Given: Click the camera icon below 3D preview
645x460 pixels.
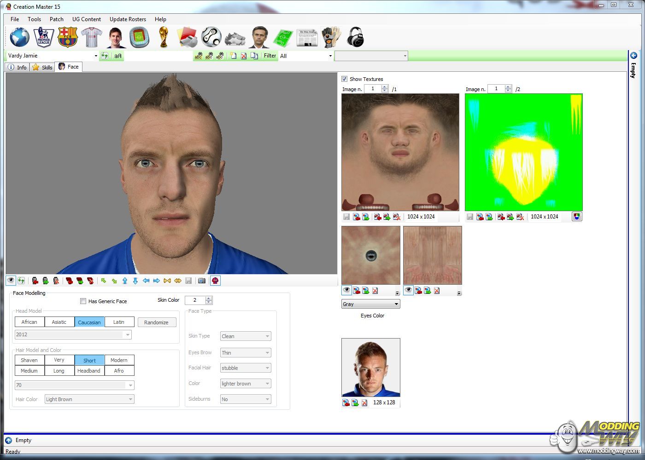Looking at the screenshot, I should (x=202, y=281).
